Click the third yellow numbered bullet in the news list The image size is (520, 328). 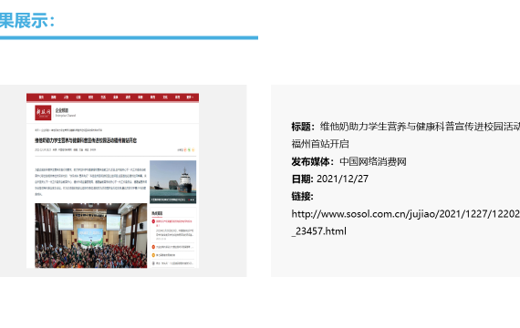click(153, 255)
